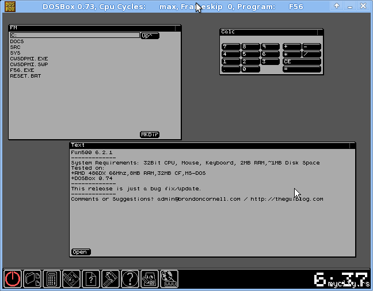373x291 pixels.
Task: Open the text editor pencil-and-paper icon
Action: click(71, 279)
